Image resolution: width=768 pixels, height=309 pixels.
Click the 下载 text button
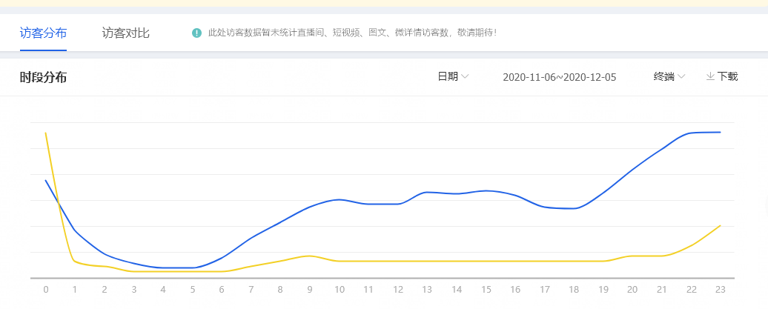pyautogui.click(x=727, y=76)
